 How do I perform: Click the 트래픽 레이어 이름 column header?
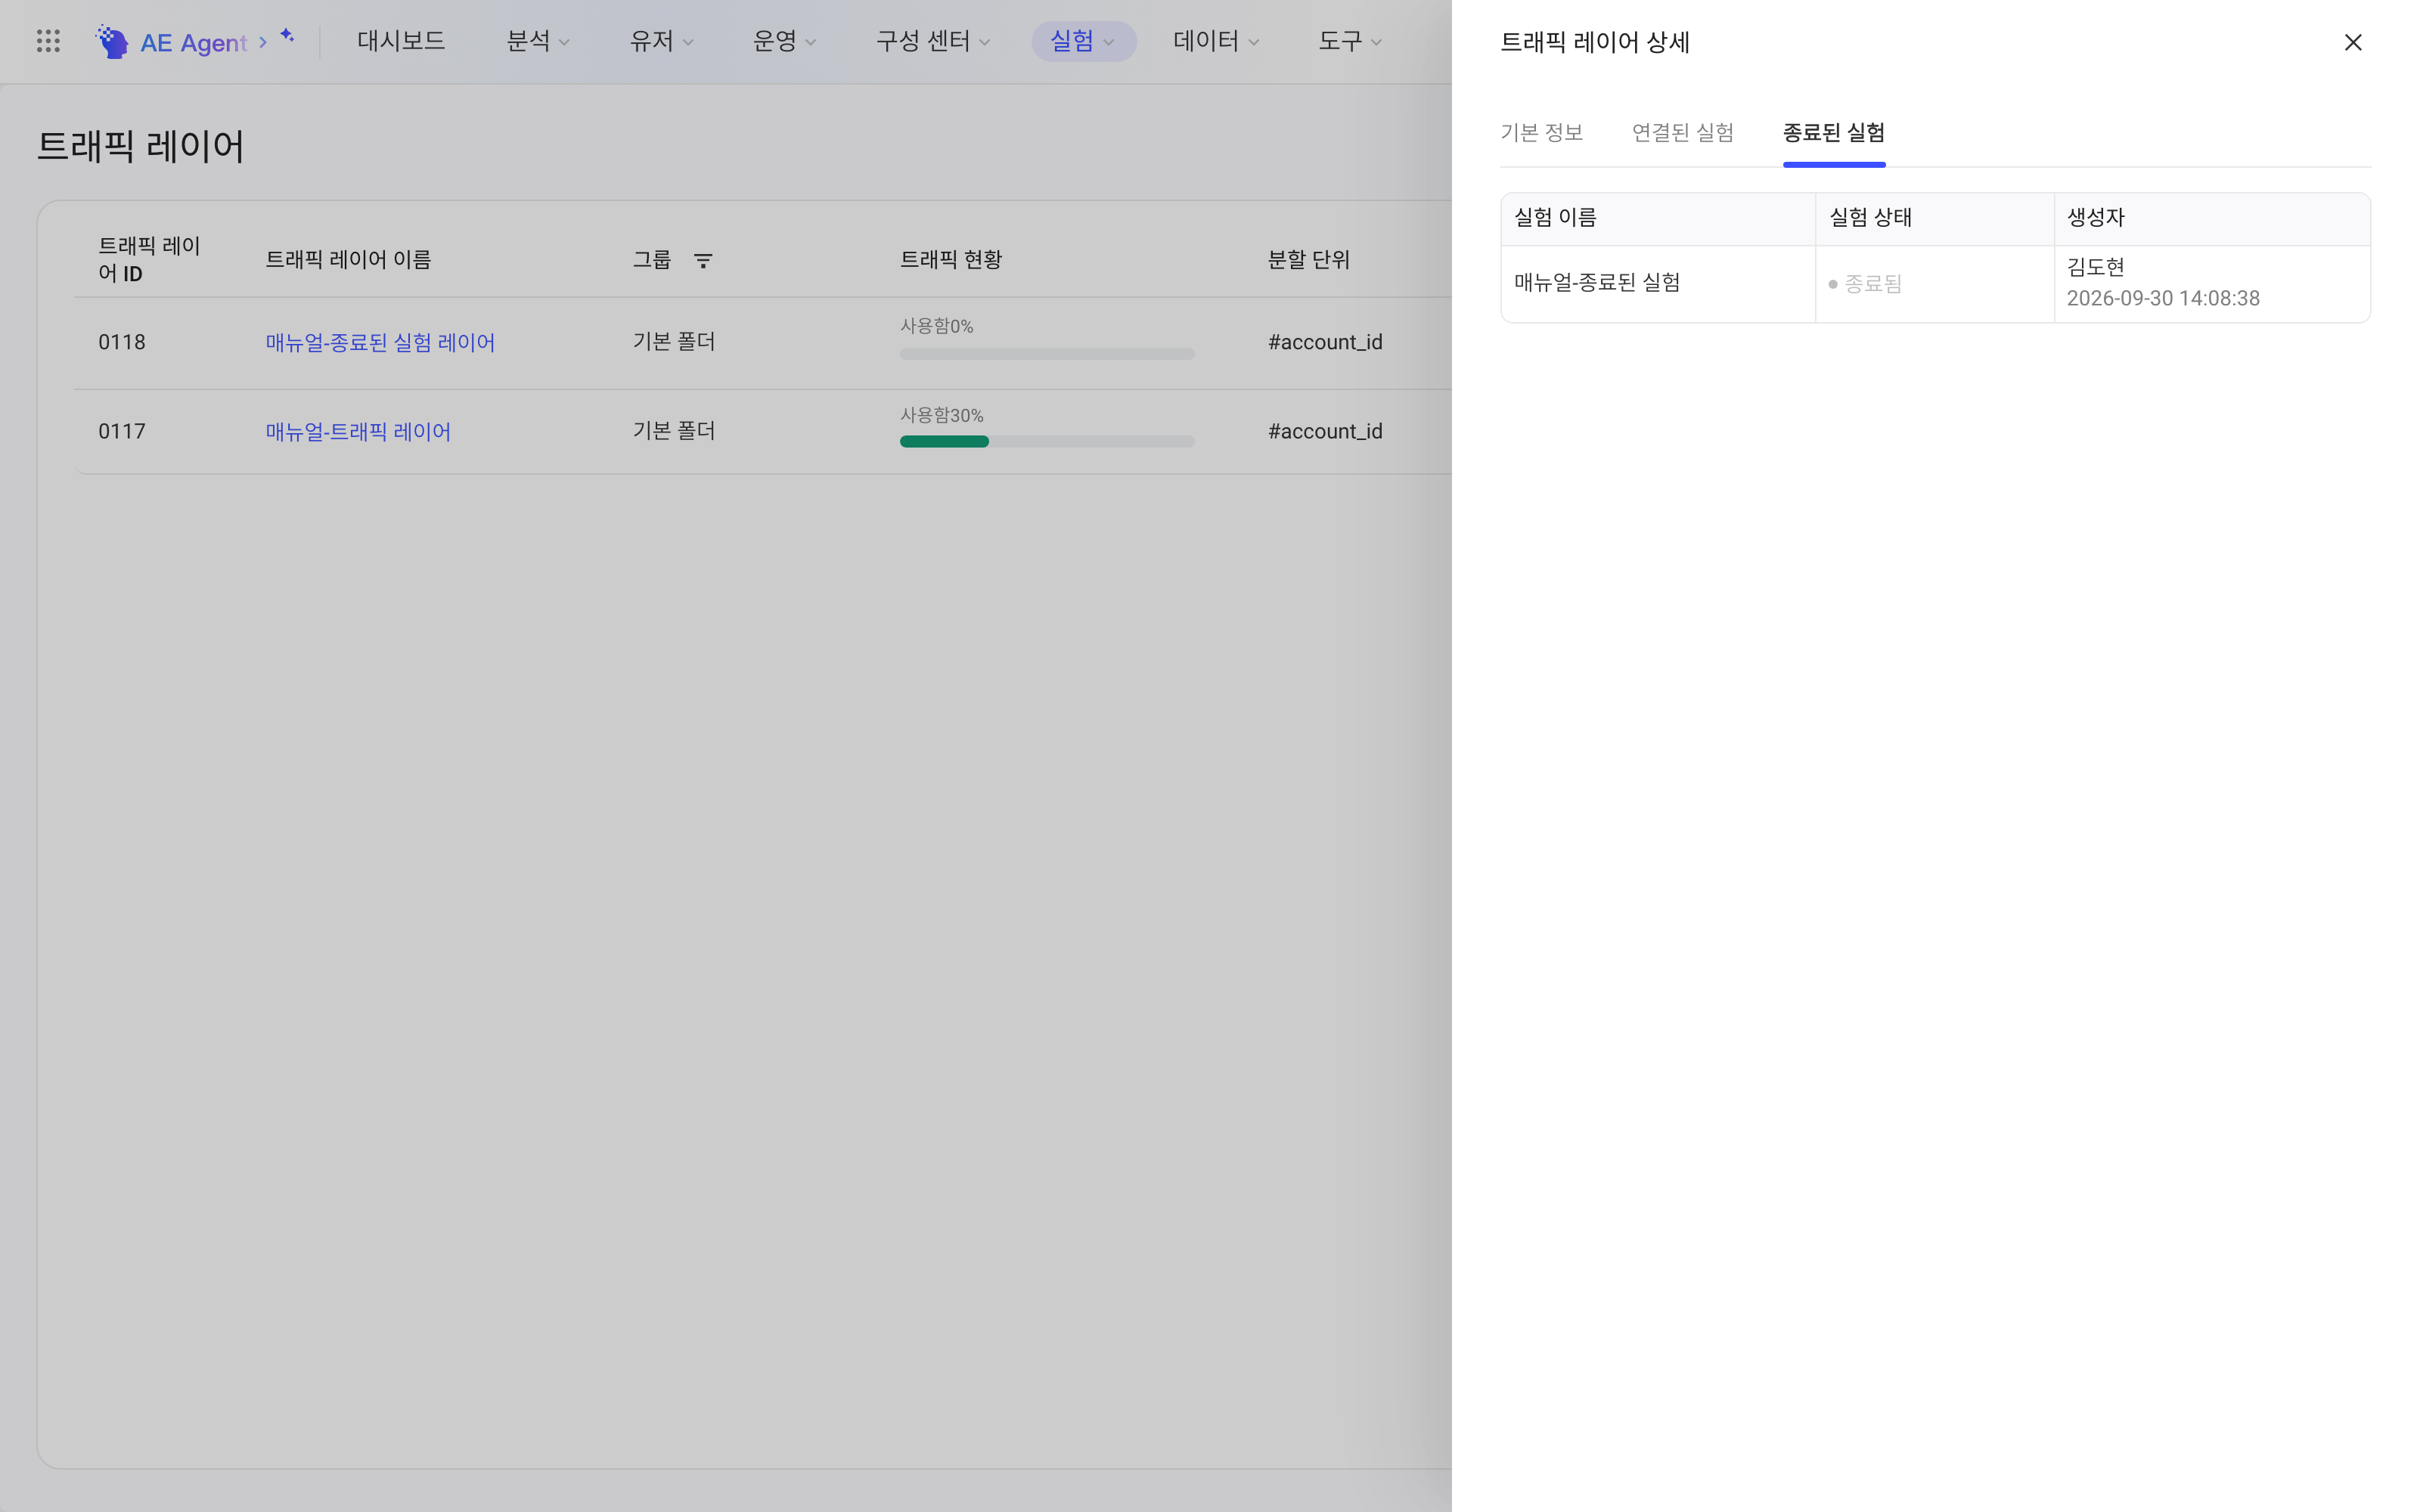[348, 260]
